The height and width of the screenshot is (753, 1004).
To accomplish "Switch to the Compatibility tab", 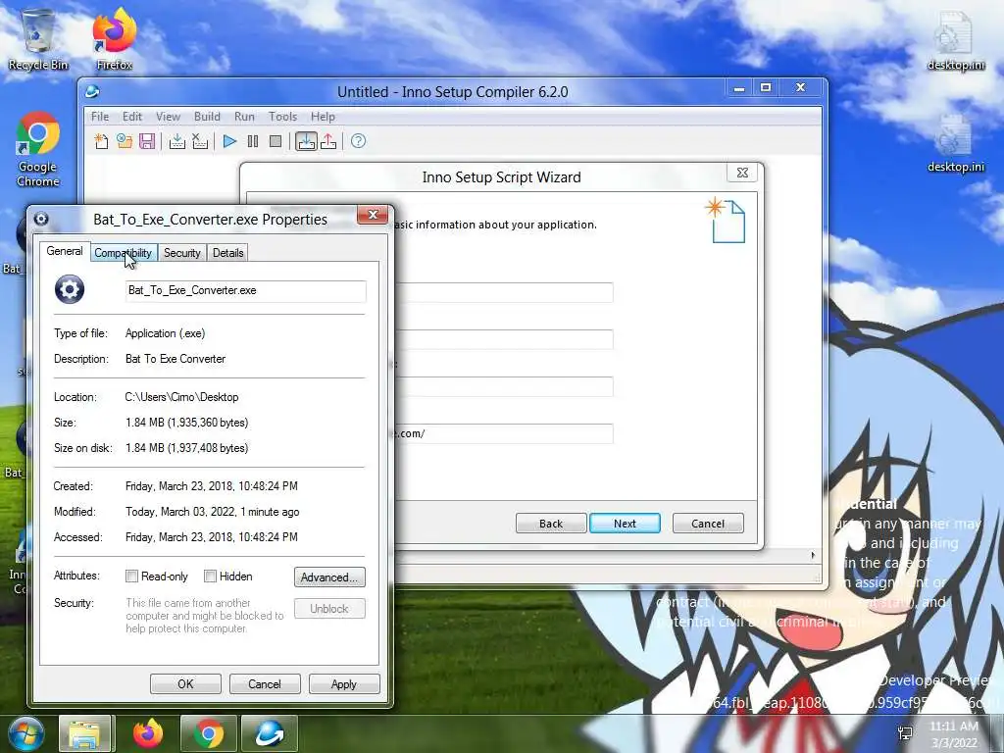I will pyautogui.click(x=123, y=253).
